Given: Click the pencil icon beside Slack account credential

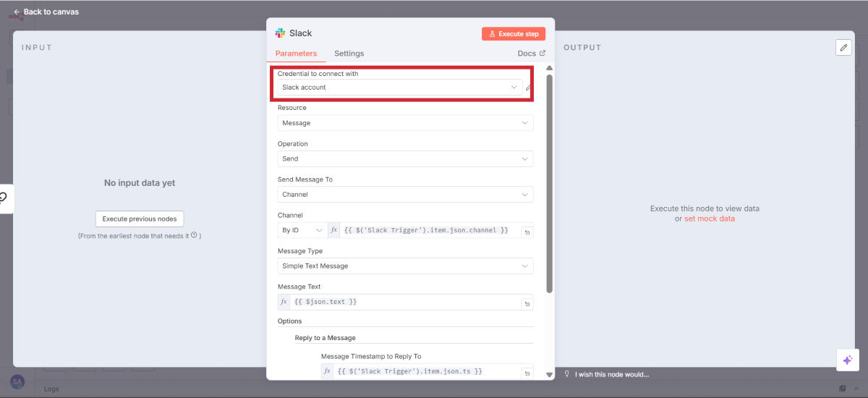Looking at the screenshot, I should pos(529,88).
